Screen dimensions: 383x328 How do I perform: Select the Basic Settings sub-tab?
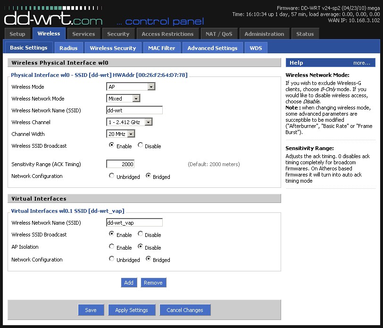[29, 48]
